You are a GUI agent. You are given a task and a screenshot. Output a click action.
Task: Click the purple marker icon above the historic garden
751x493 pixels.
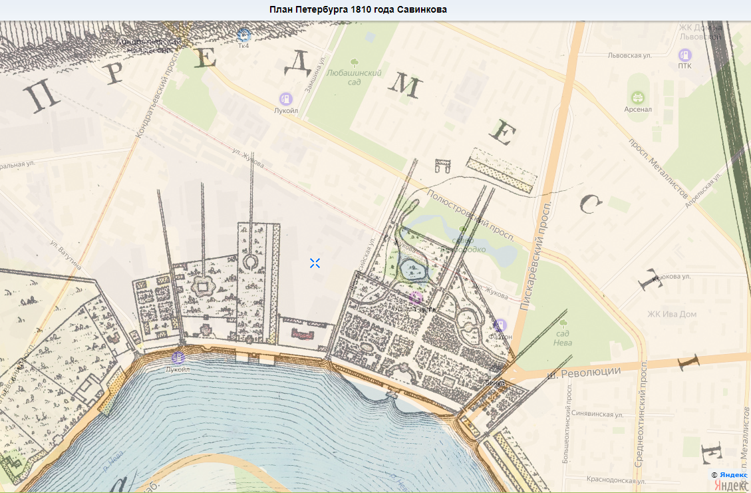(x=415, y=298)
